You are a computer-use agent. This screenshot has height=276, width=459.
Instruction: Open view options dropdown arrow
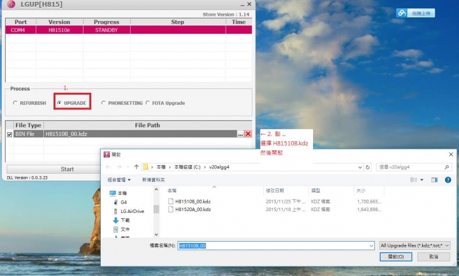422,180
